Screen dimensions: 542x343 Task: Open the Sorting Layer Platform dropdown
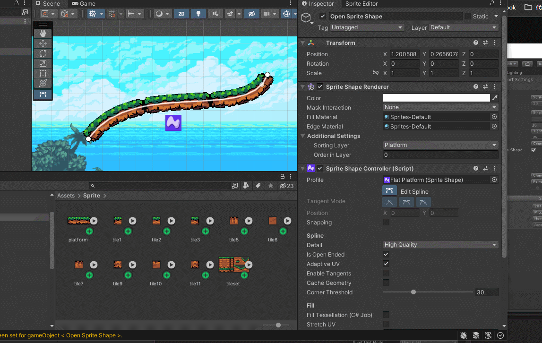[441, 145]
